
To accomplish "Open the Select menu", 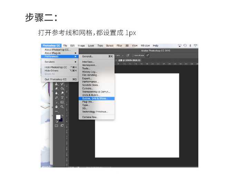I will 110,46.
